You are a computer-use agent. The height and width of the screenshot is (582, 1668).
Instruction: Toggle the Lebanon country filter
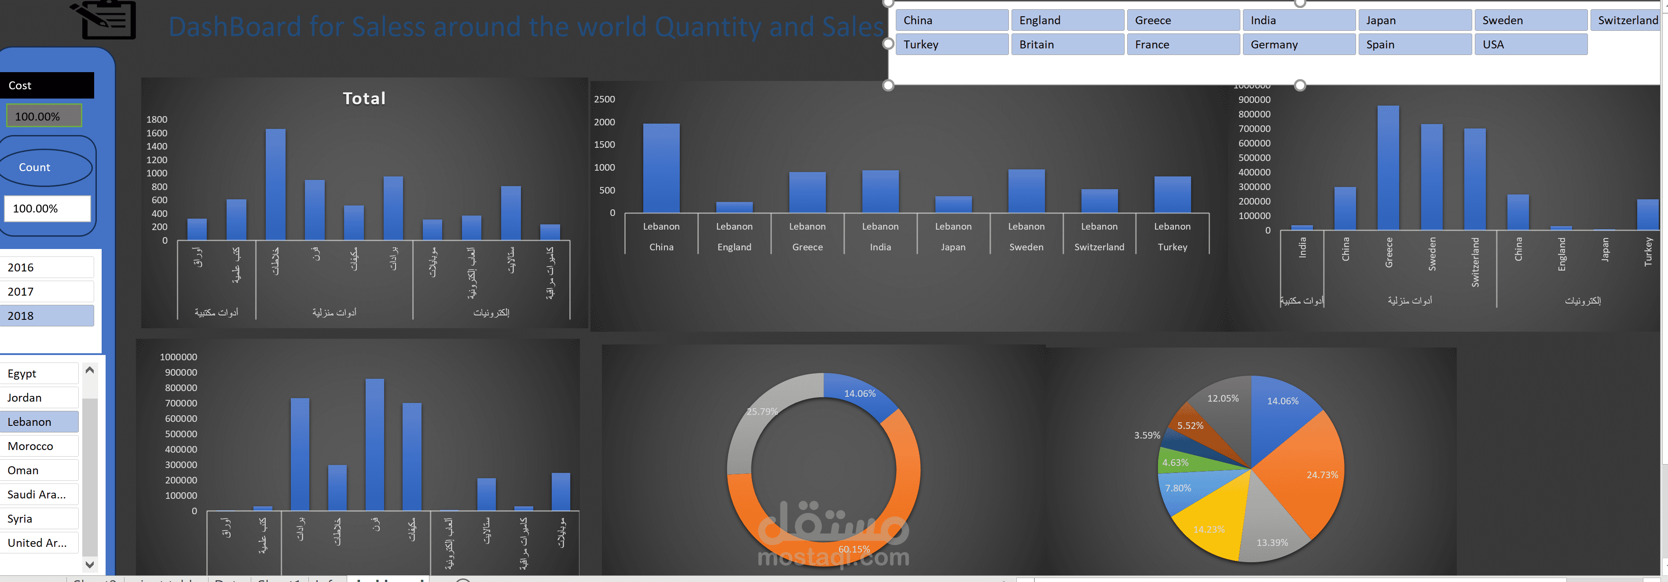(x=39, y=422)
